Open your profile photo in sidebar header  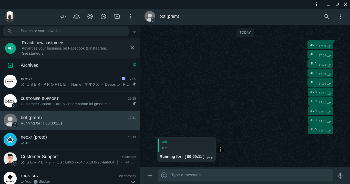(x=10, y=17)
